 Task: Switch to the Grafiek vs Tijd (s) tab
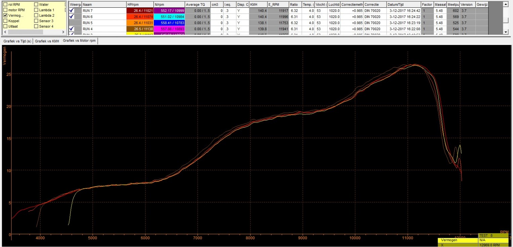pos(17,41)
